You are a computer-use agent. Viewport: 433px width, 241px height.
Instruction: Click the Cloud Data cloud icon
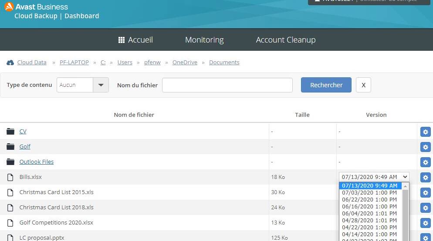pos(10,63)
